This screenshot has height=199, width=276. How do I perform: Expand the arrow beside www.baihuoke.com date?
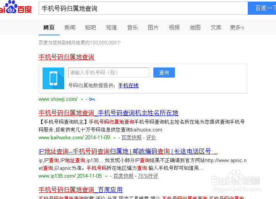click(114, 138)
